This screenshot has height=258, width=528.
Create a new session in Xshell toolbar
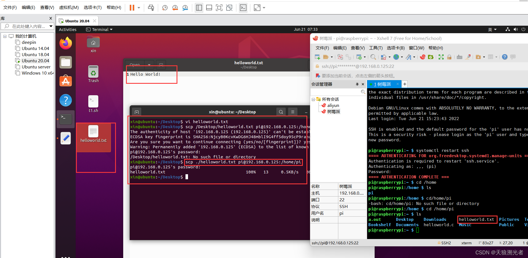318,57
